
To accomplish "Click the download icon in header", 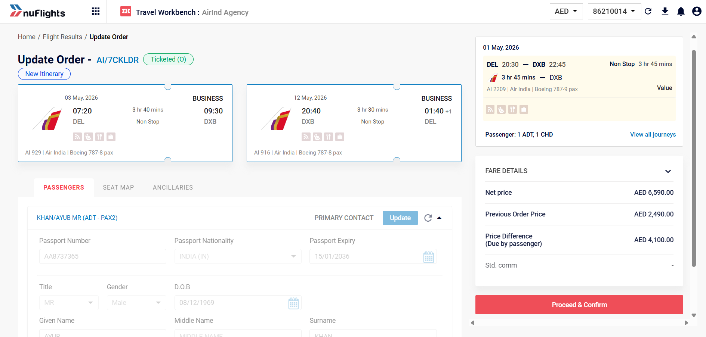I will [x=665, y=11].
